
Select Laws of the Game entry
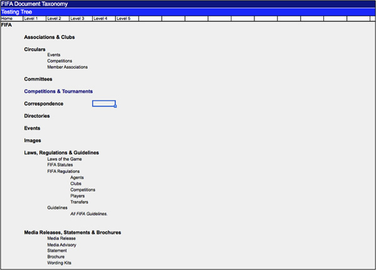65,159
